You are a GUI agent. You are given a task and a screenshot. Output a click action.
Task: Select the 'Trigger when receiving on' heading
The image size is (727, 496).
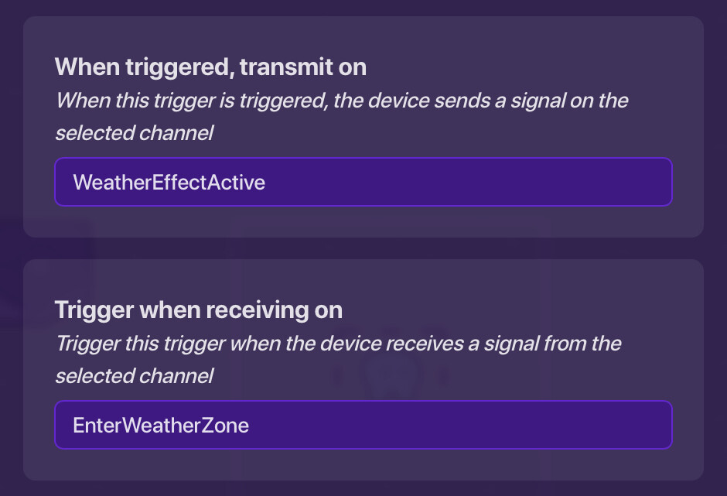[198, 310]
